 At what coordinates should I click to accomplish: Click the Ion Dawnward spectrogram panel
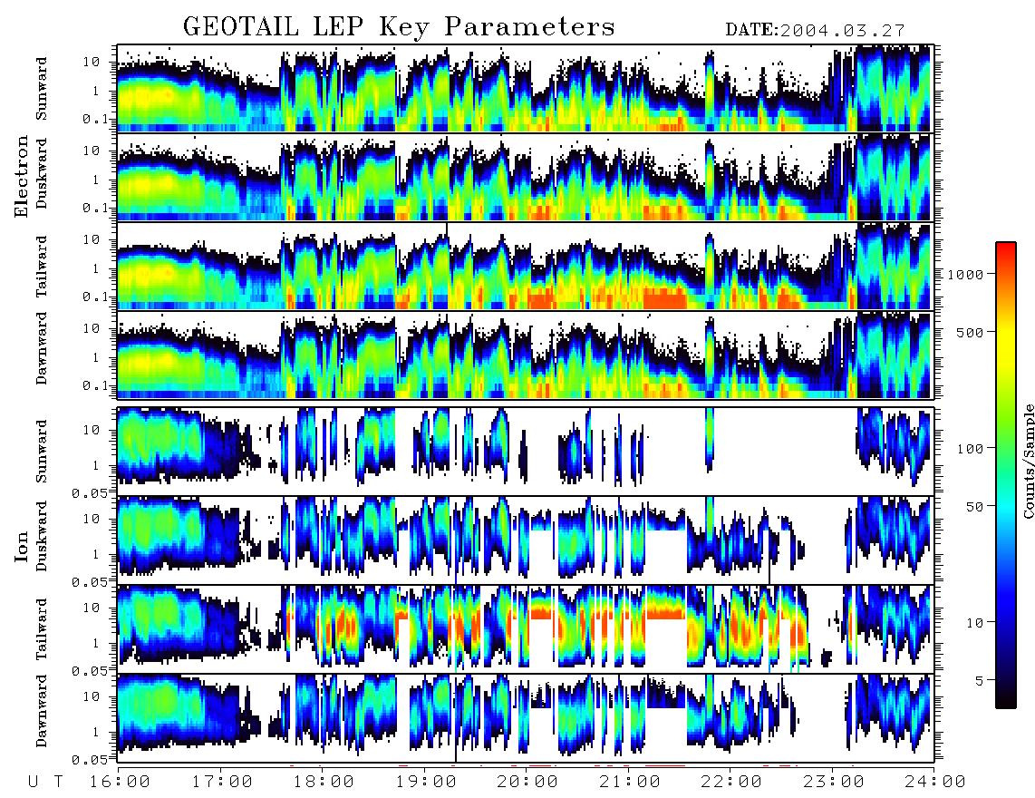526,717
